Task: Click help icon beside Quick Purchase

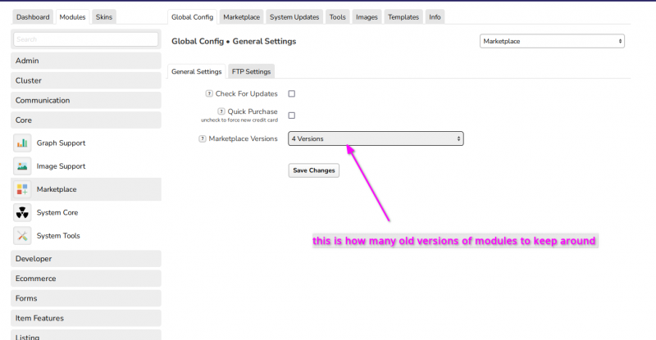Action: pos(221,111)
